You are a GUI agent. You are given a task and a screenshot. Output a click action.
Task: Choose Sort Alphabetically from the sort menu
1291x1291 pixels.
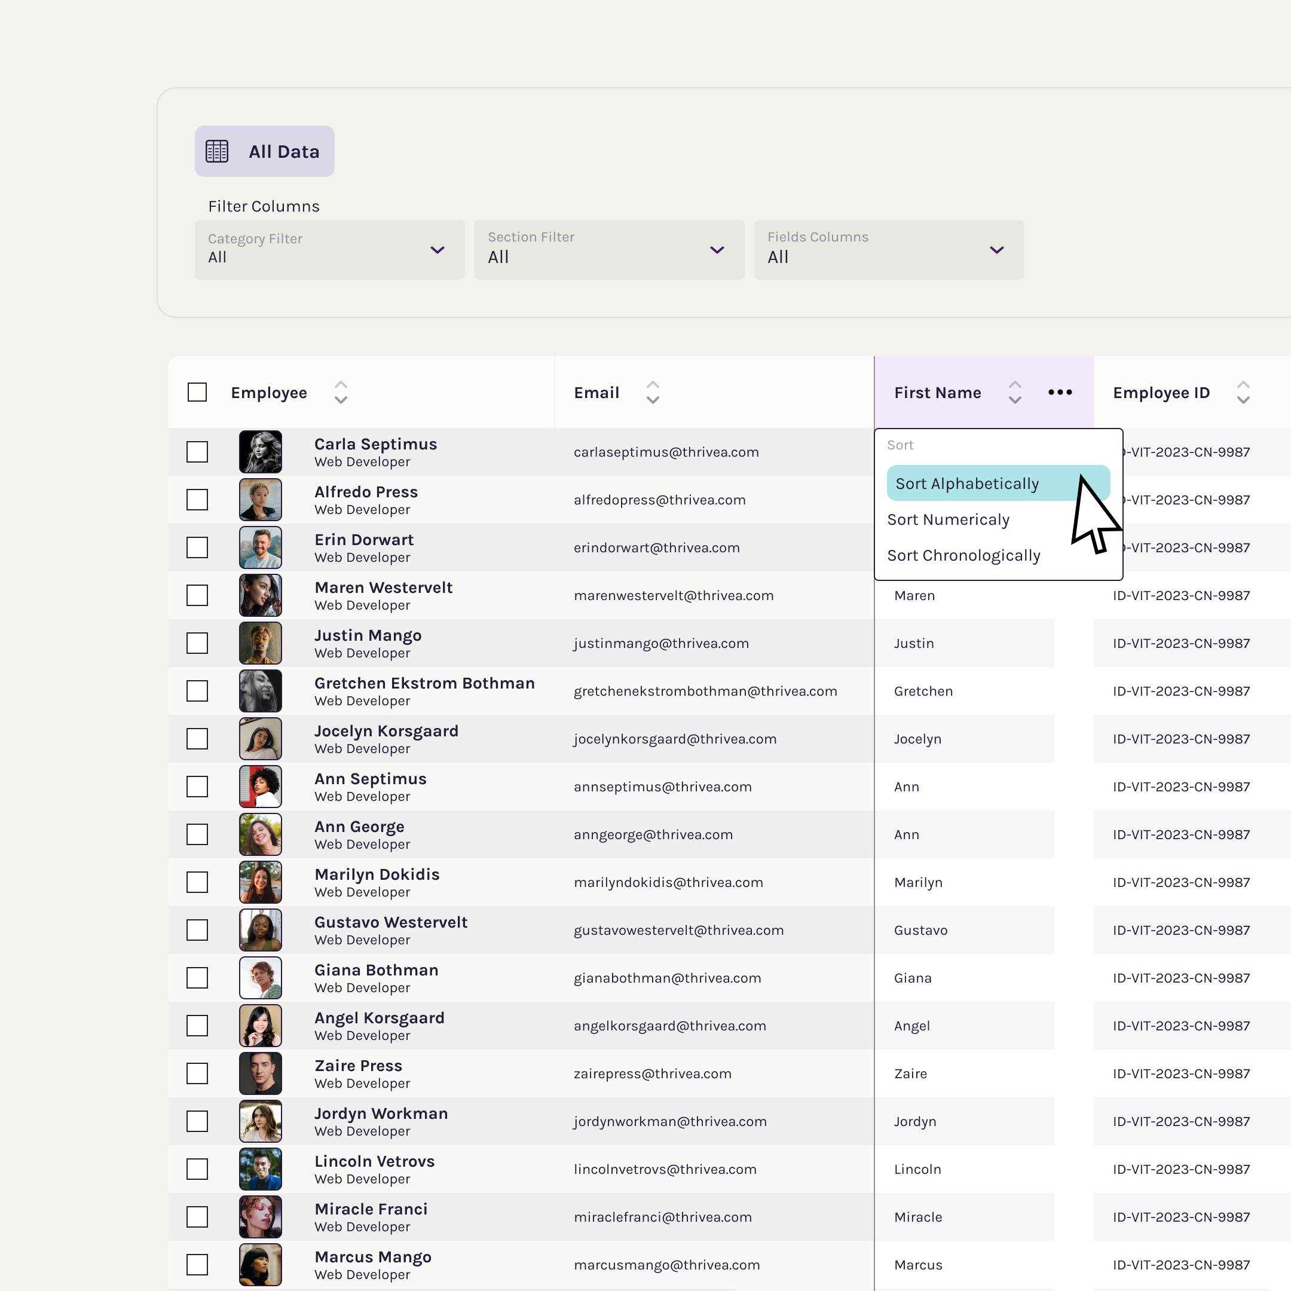click(x=967, y=484)
